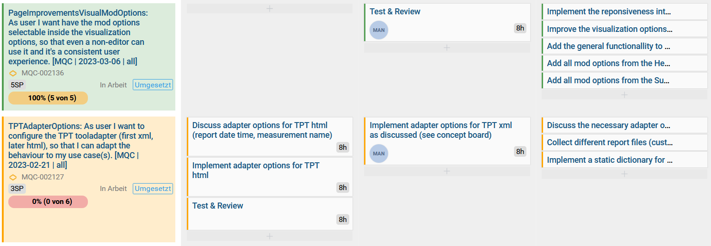Click 8h estimate on Implement adapter options TPT html
This screenshot has height=246, width=711.
pos(342,187)
